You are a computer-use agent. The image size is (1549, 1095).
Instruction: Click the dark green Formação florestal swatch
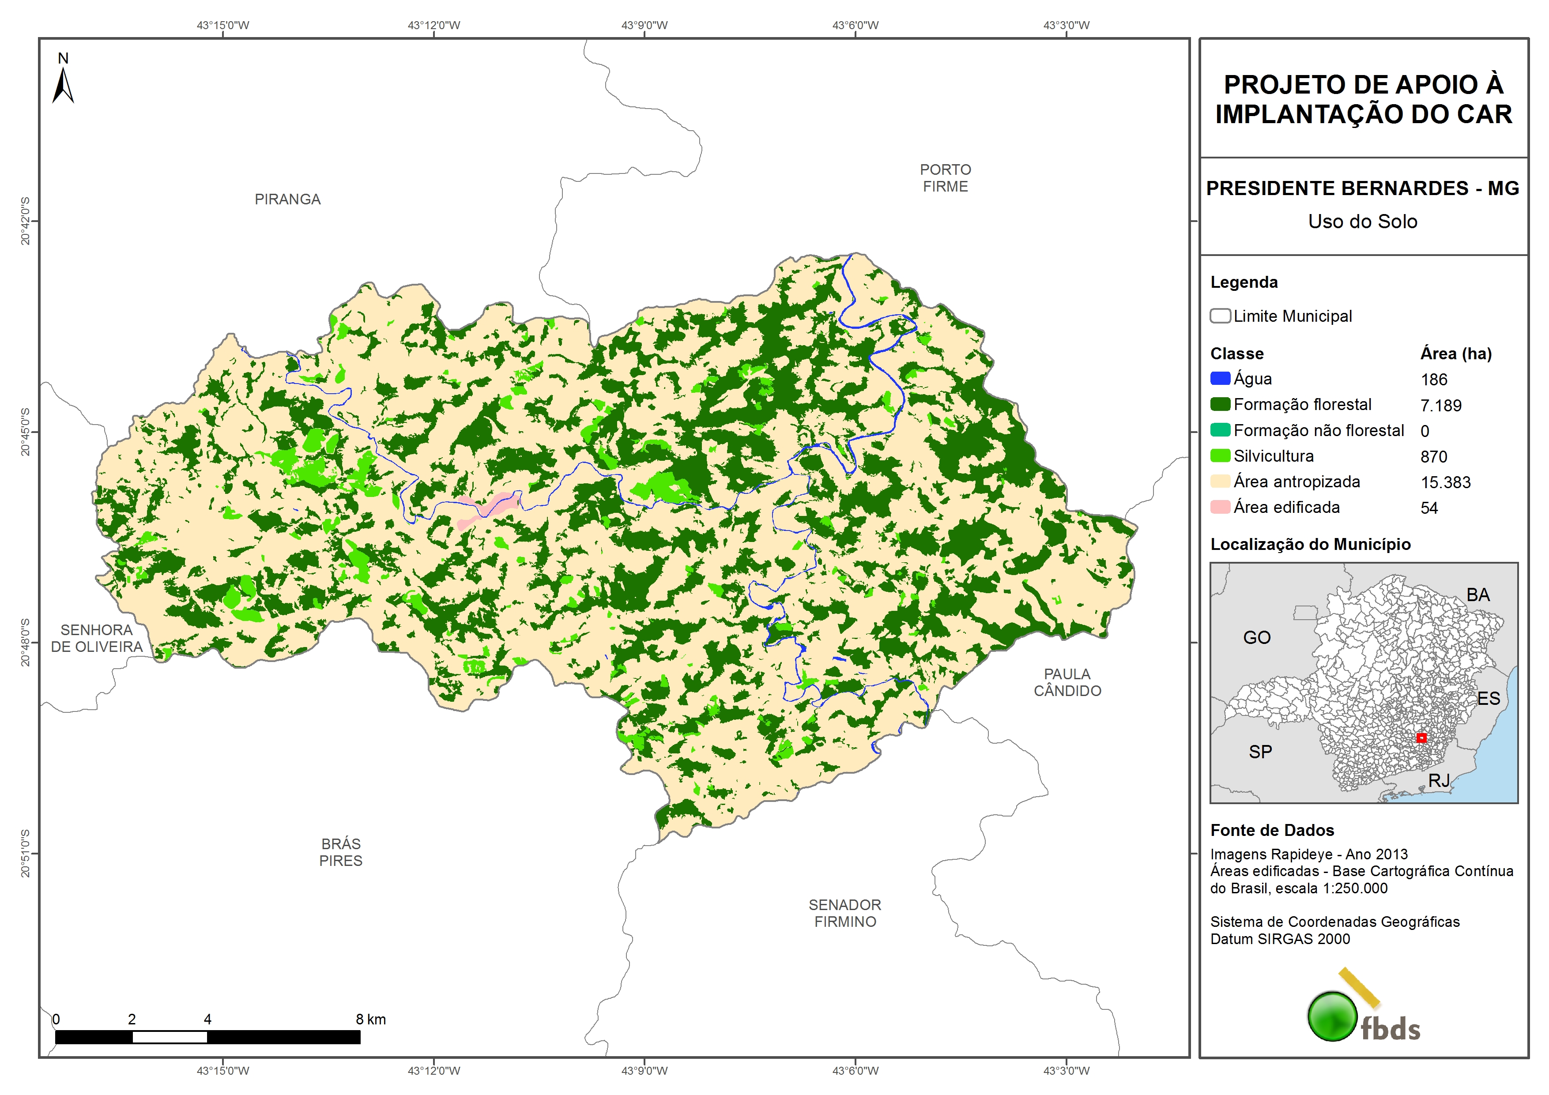click(x=1220, y=404)
